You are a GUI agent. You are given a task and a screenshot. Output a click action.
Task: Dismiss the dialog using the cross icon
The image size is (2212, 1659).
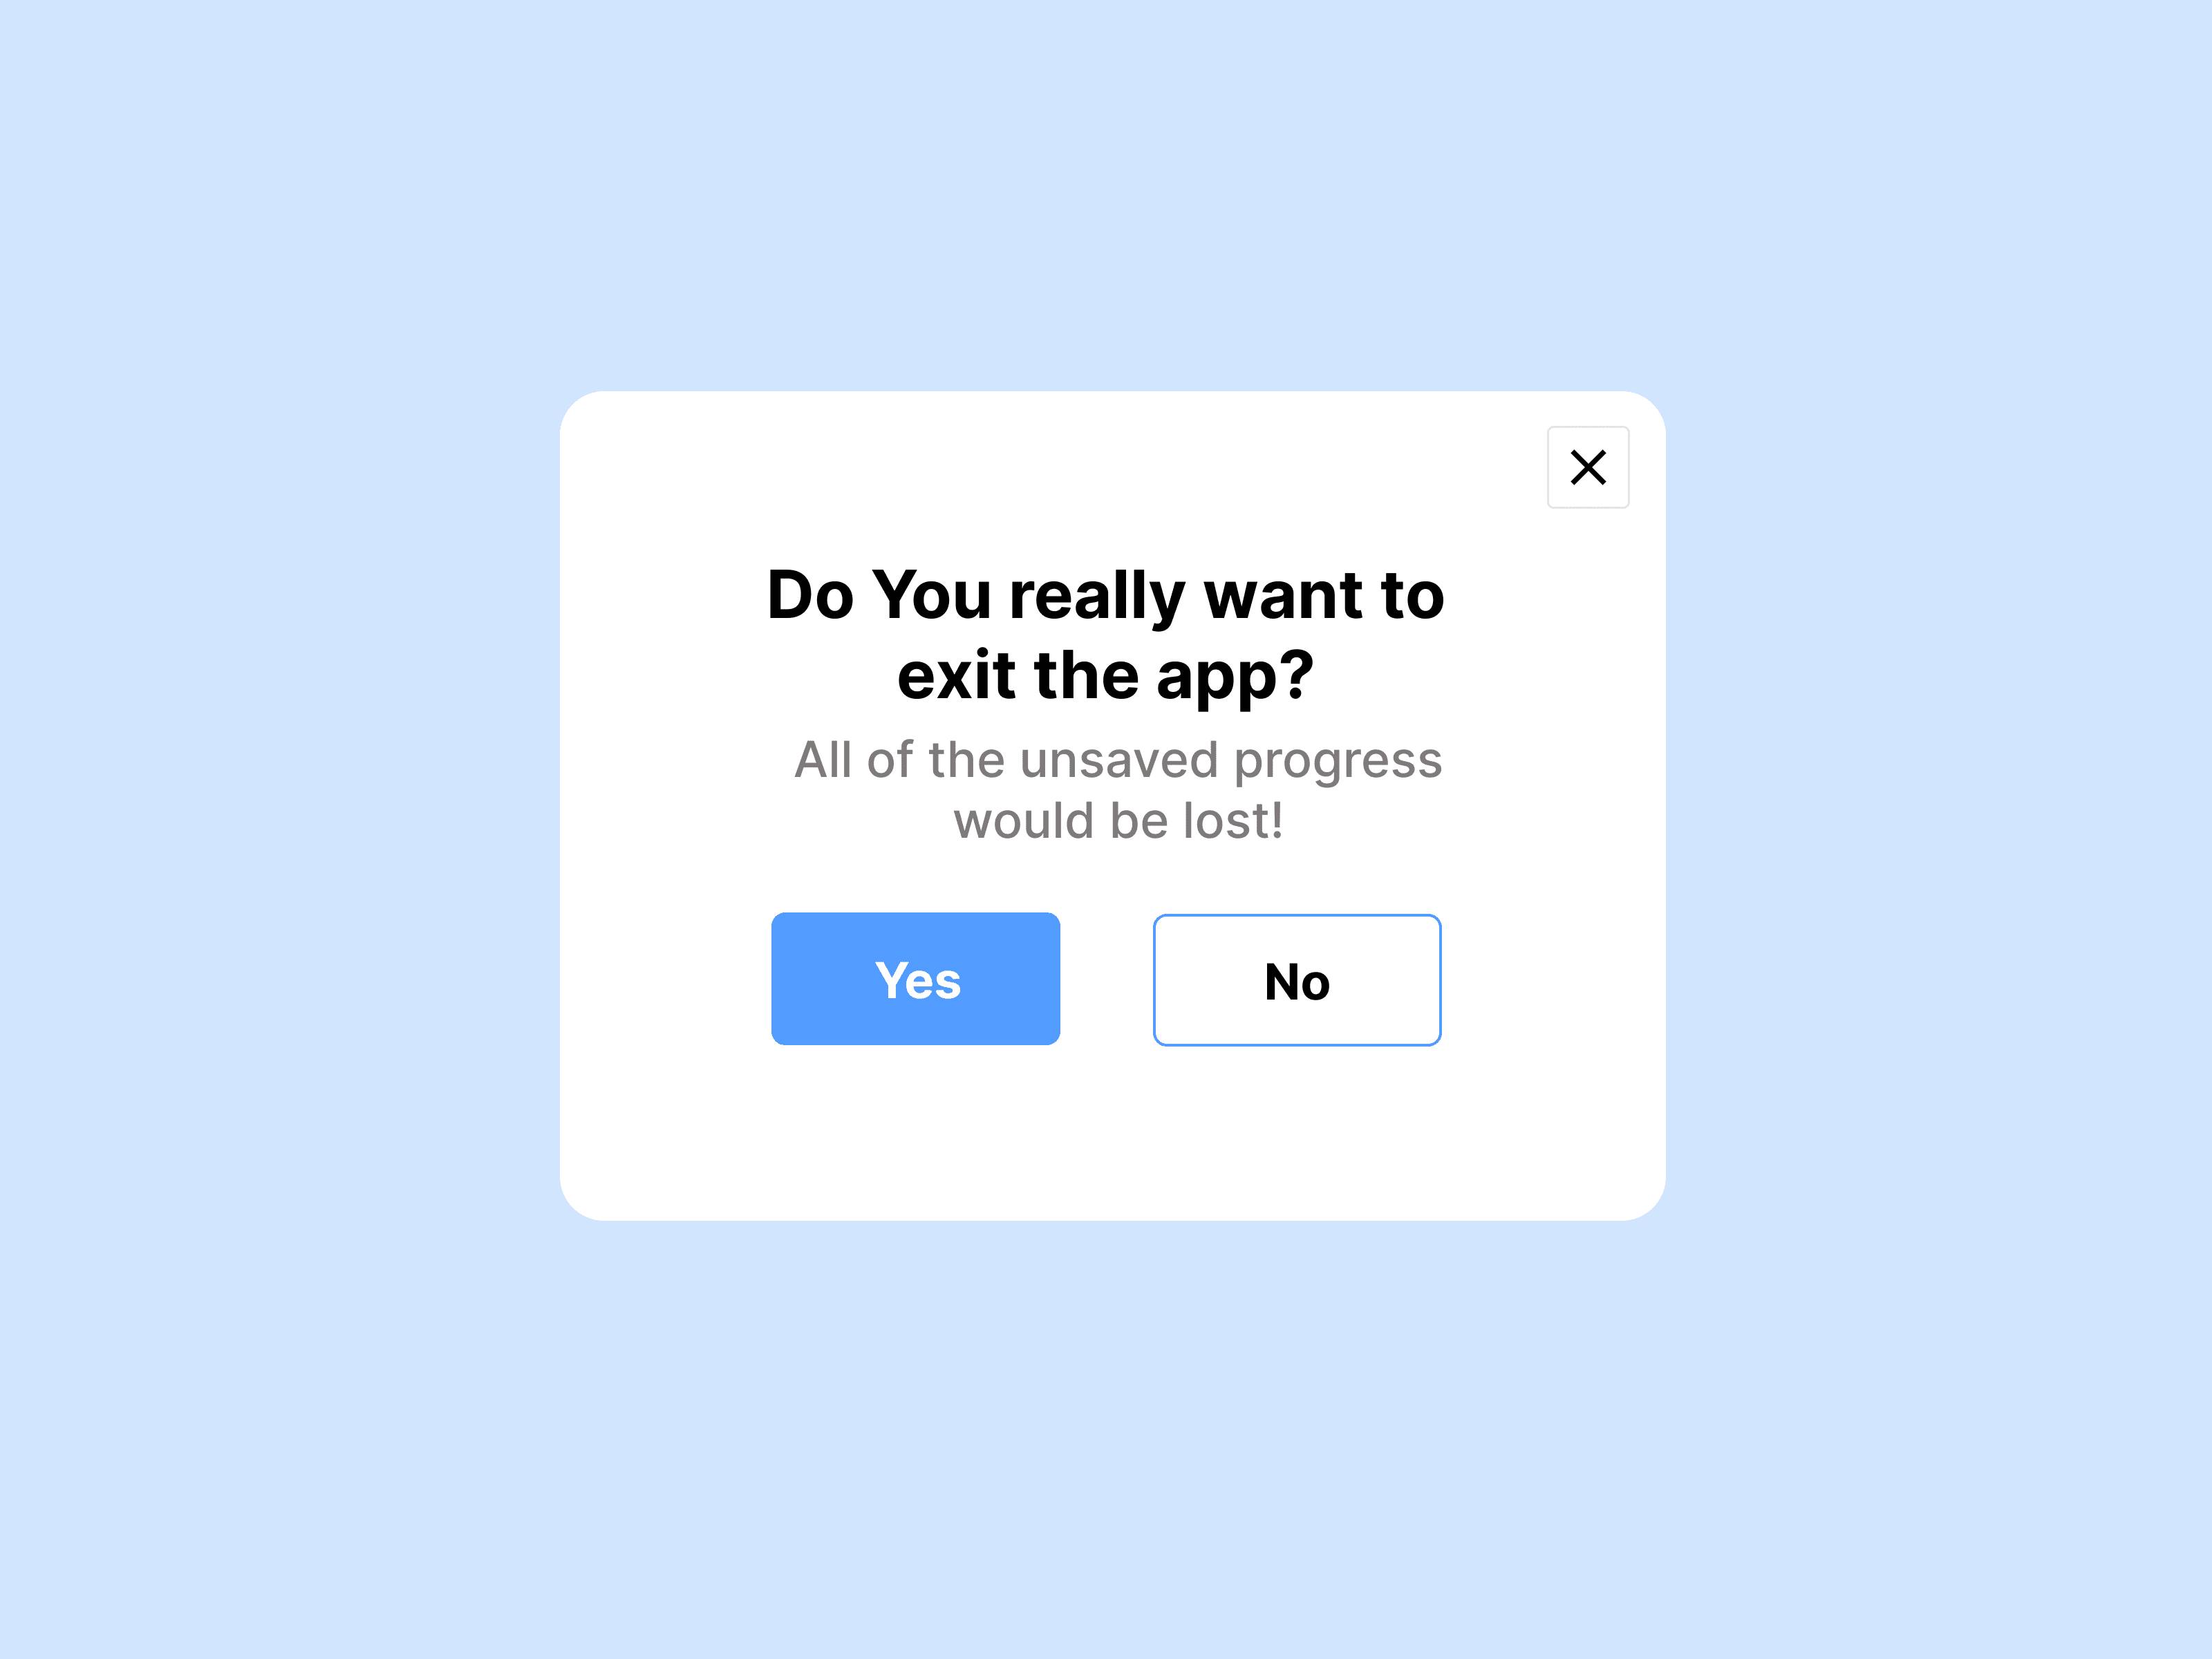[x=1588, y=467]
